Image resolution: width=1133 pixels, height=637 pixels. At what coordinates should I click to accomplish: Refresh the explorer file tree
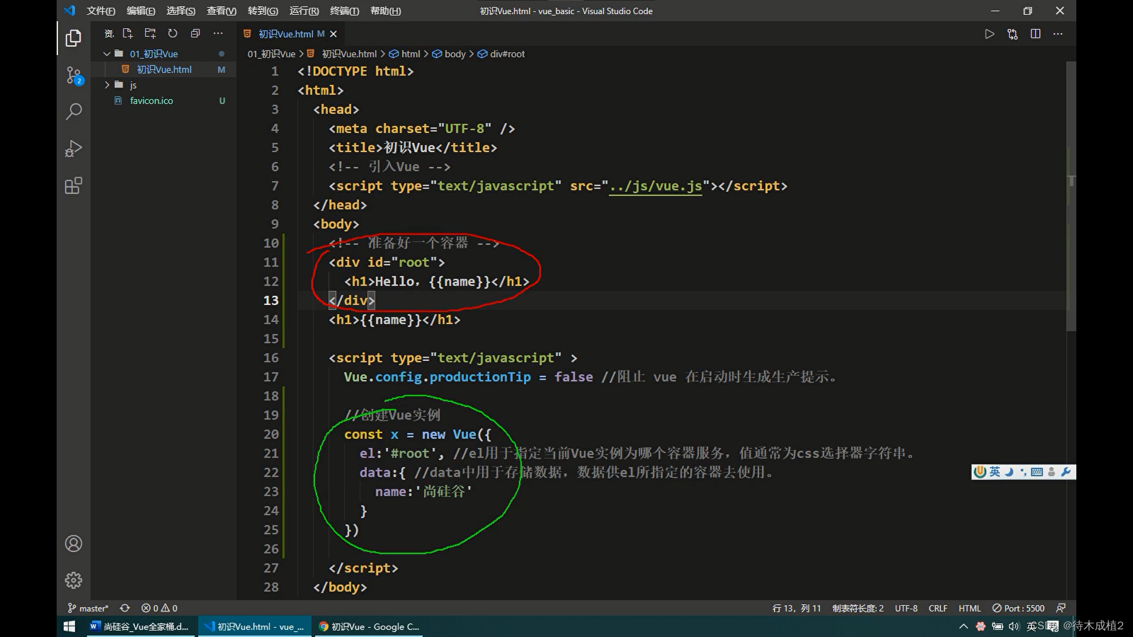click(172, 34)
